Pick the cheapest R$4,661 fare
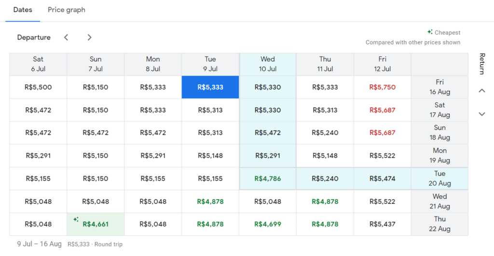The image size is (494, 256). [x=96, y=224]
